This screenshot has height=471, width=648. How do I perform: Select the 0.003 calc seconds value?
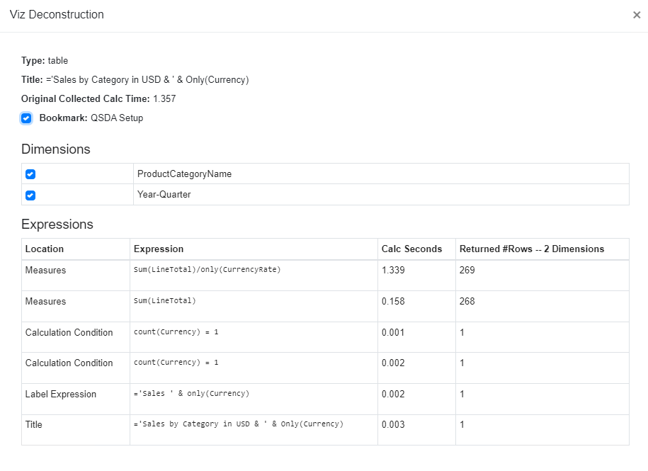pos(394,425)
